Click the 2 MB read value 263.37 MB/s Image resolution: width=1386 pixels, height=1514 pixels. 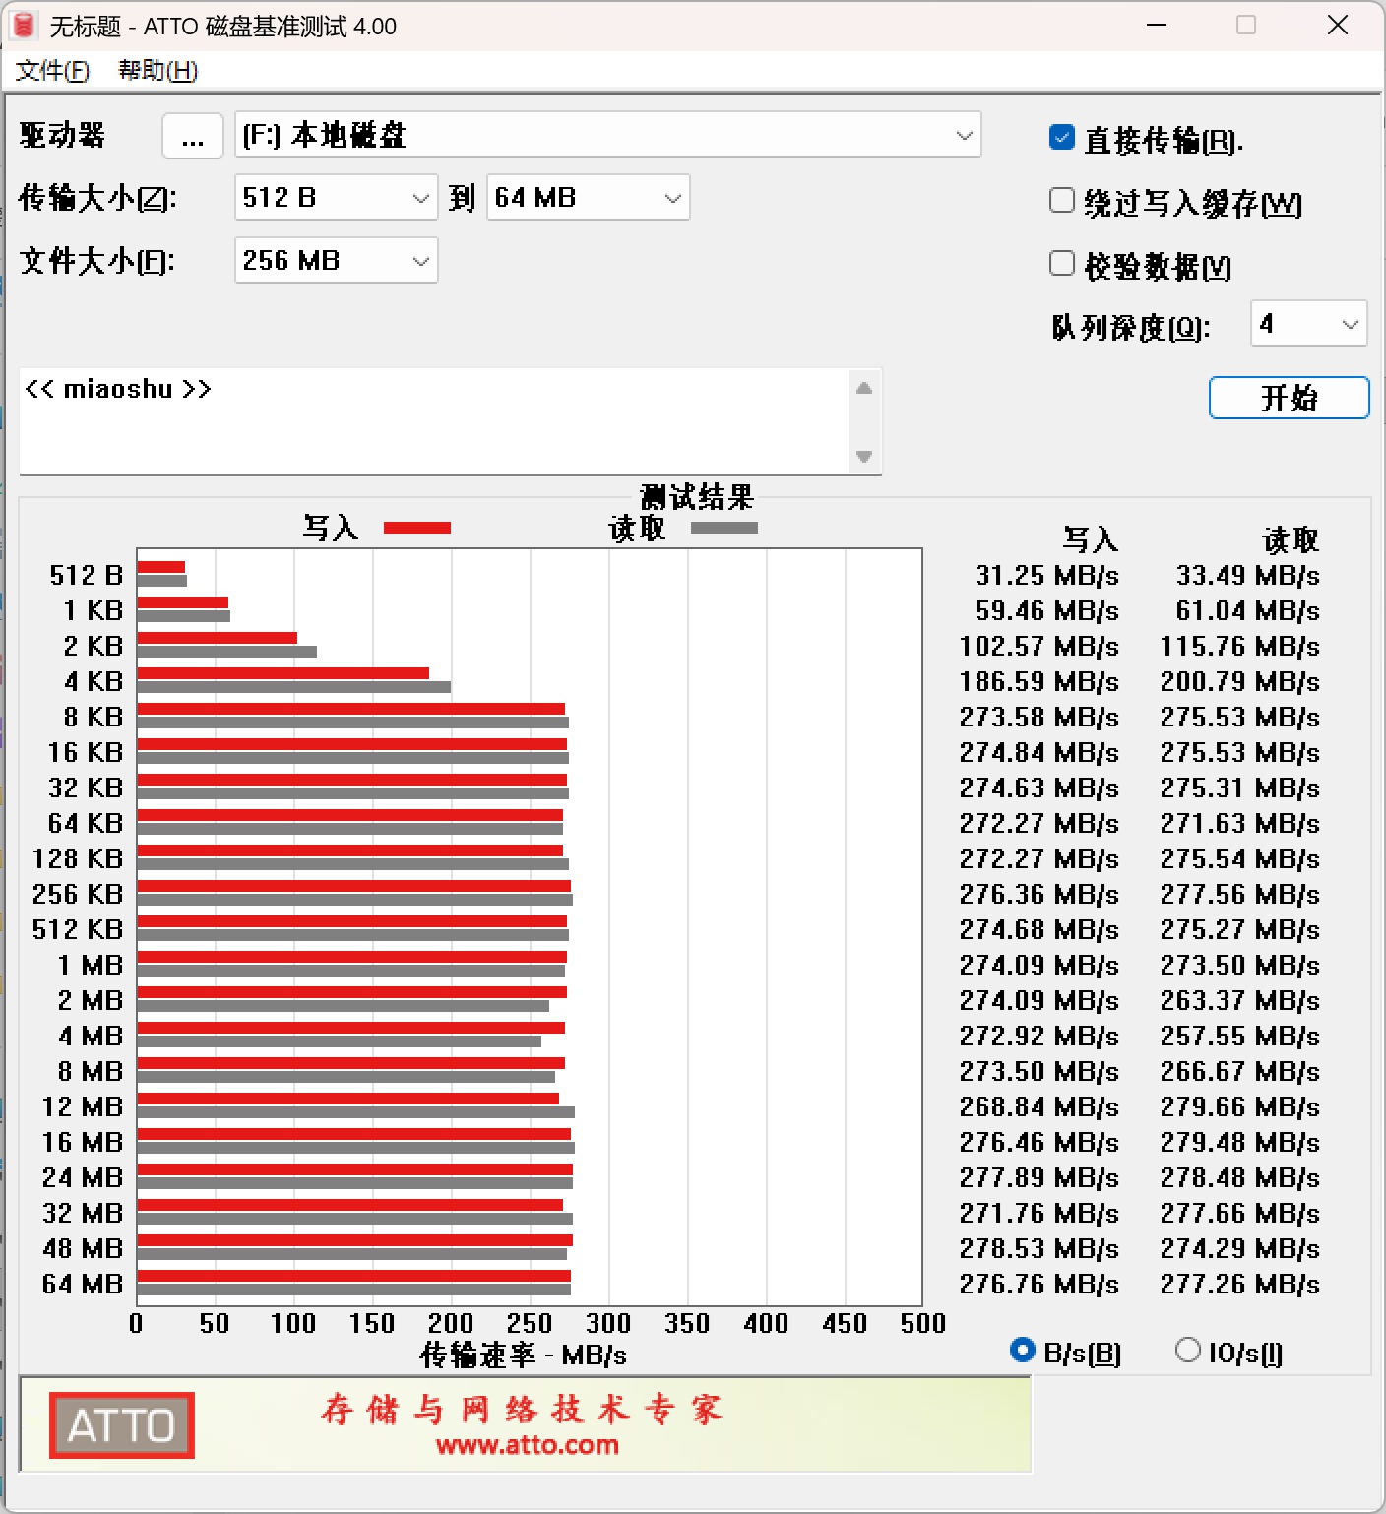pyautogui.click(x=1239, y=1000)
